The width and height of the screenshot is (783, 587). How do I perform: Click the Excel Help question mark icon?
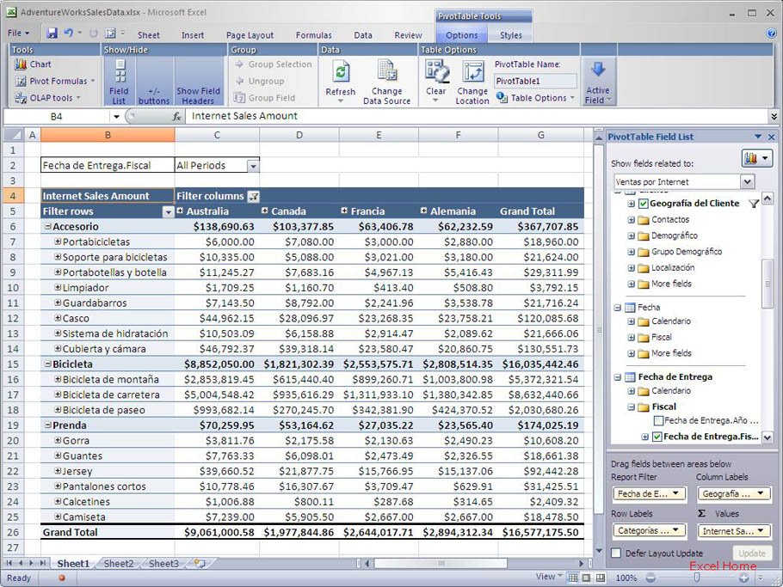tap(771, 34)
